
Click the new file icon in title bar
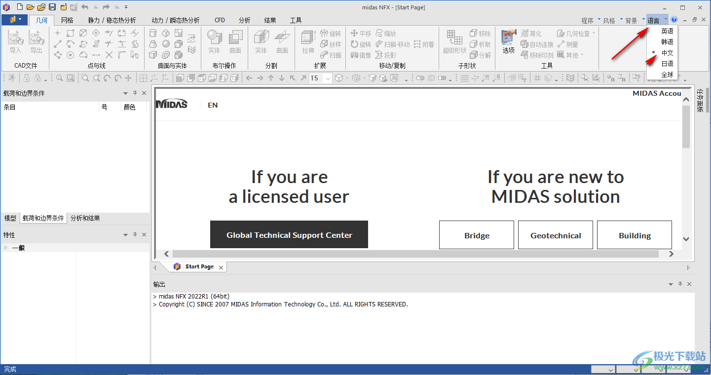[20, 7]
